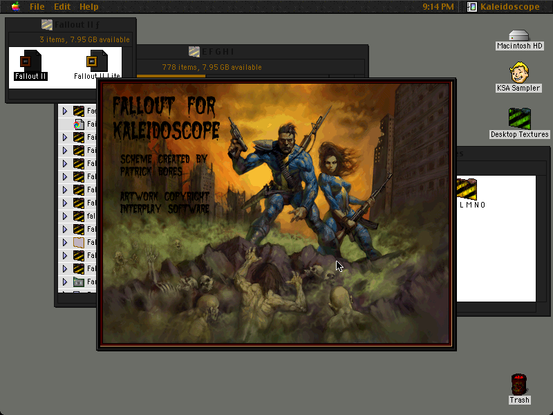
Task: Select the Fallout II Lite scheme icon
Action: [97, 60]
